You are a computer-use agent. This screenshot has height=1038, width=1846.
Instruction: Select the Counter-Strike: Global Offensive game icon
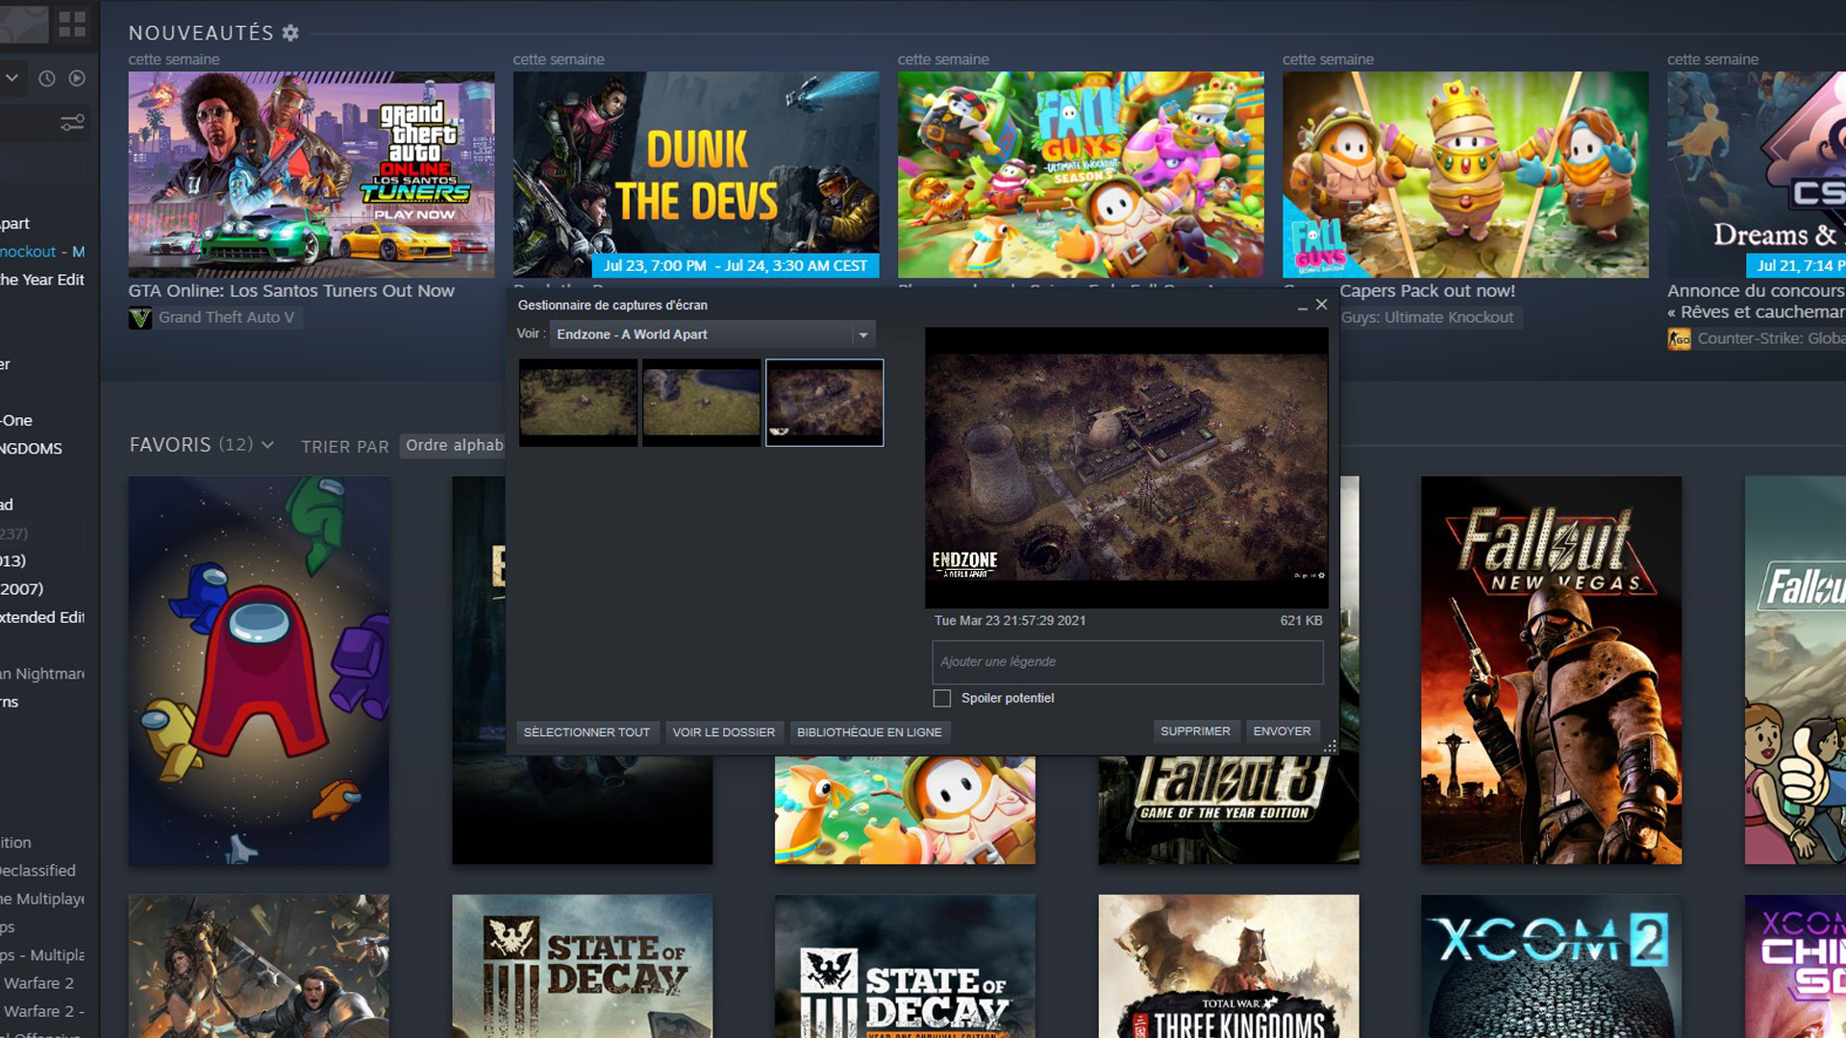tap(1679, 338)
